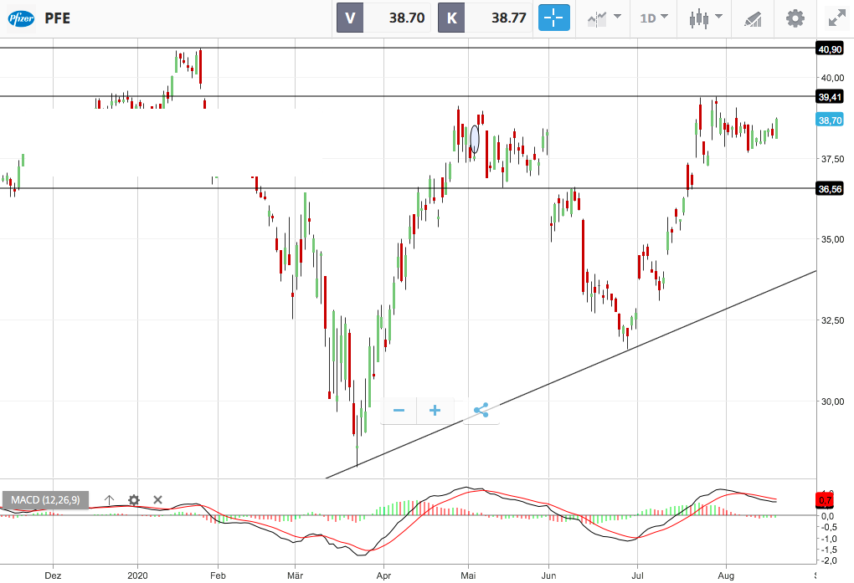This screenshot has width=854, height=583.
Task: Move MACD indicator up with arrow
Action: (x=109, y=499)
